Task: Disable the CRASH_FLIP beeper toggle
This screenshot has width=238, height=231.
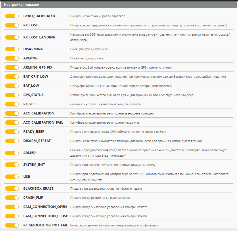Action: click(x=12, y=198)
